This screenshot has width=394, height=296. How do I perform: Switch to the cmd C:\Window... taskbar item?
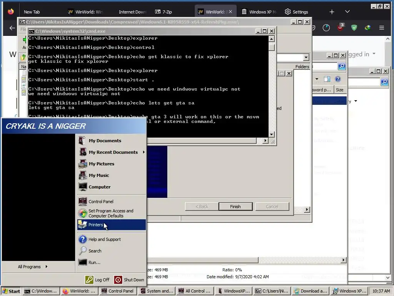[41, 291]
